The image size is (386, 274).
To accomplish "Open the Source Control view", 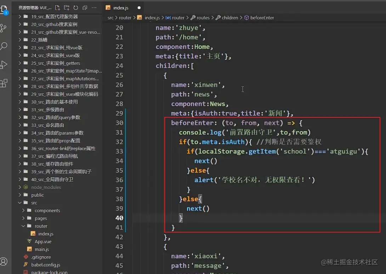I will (4, 28).
